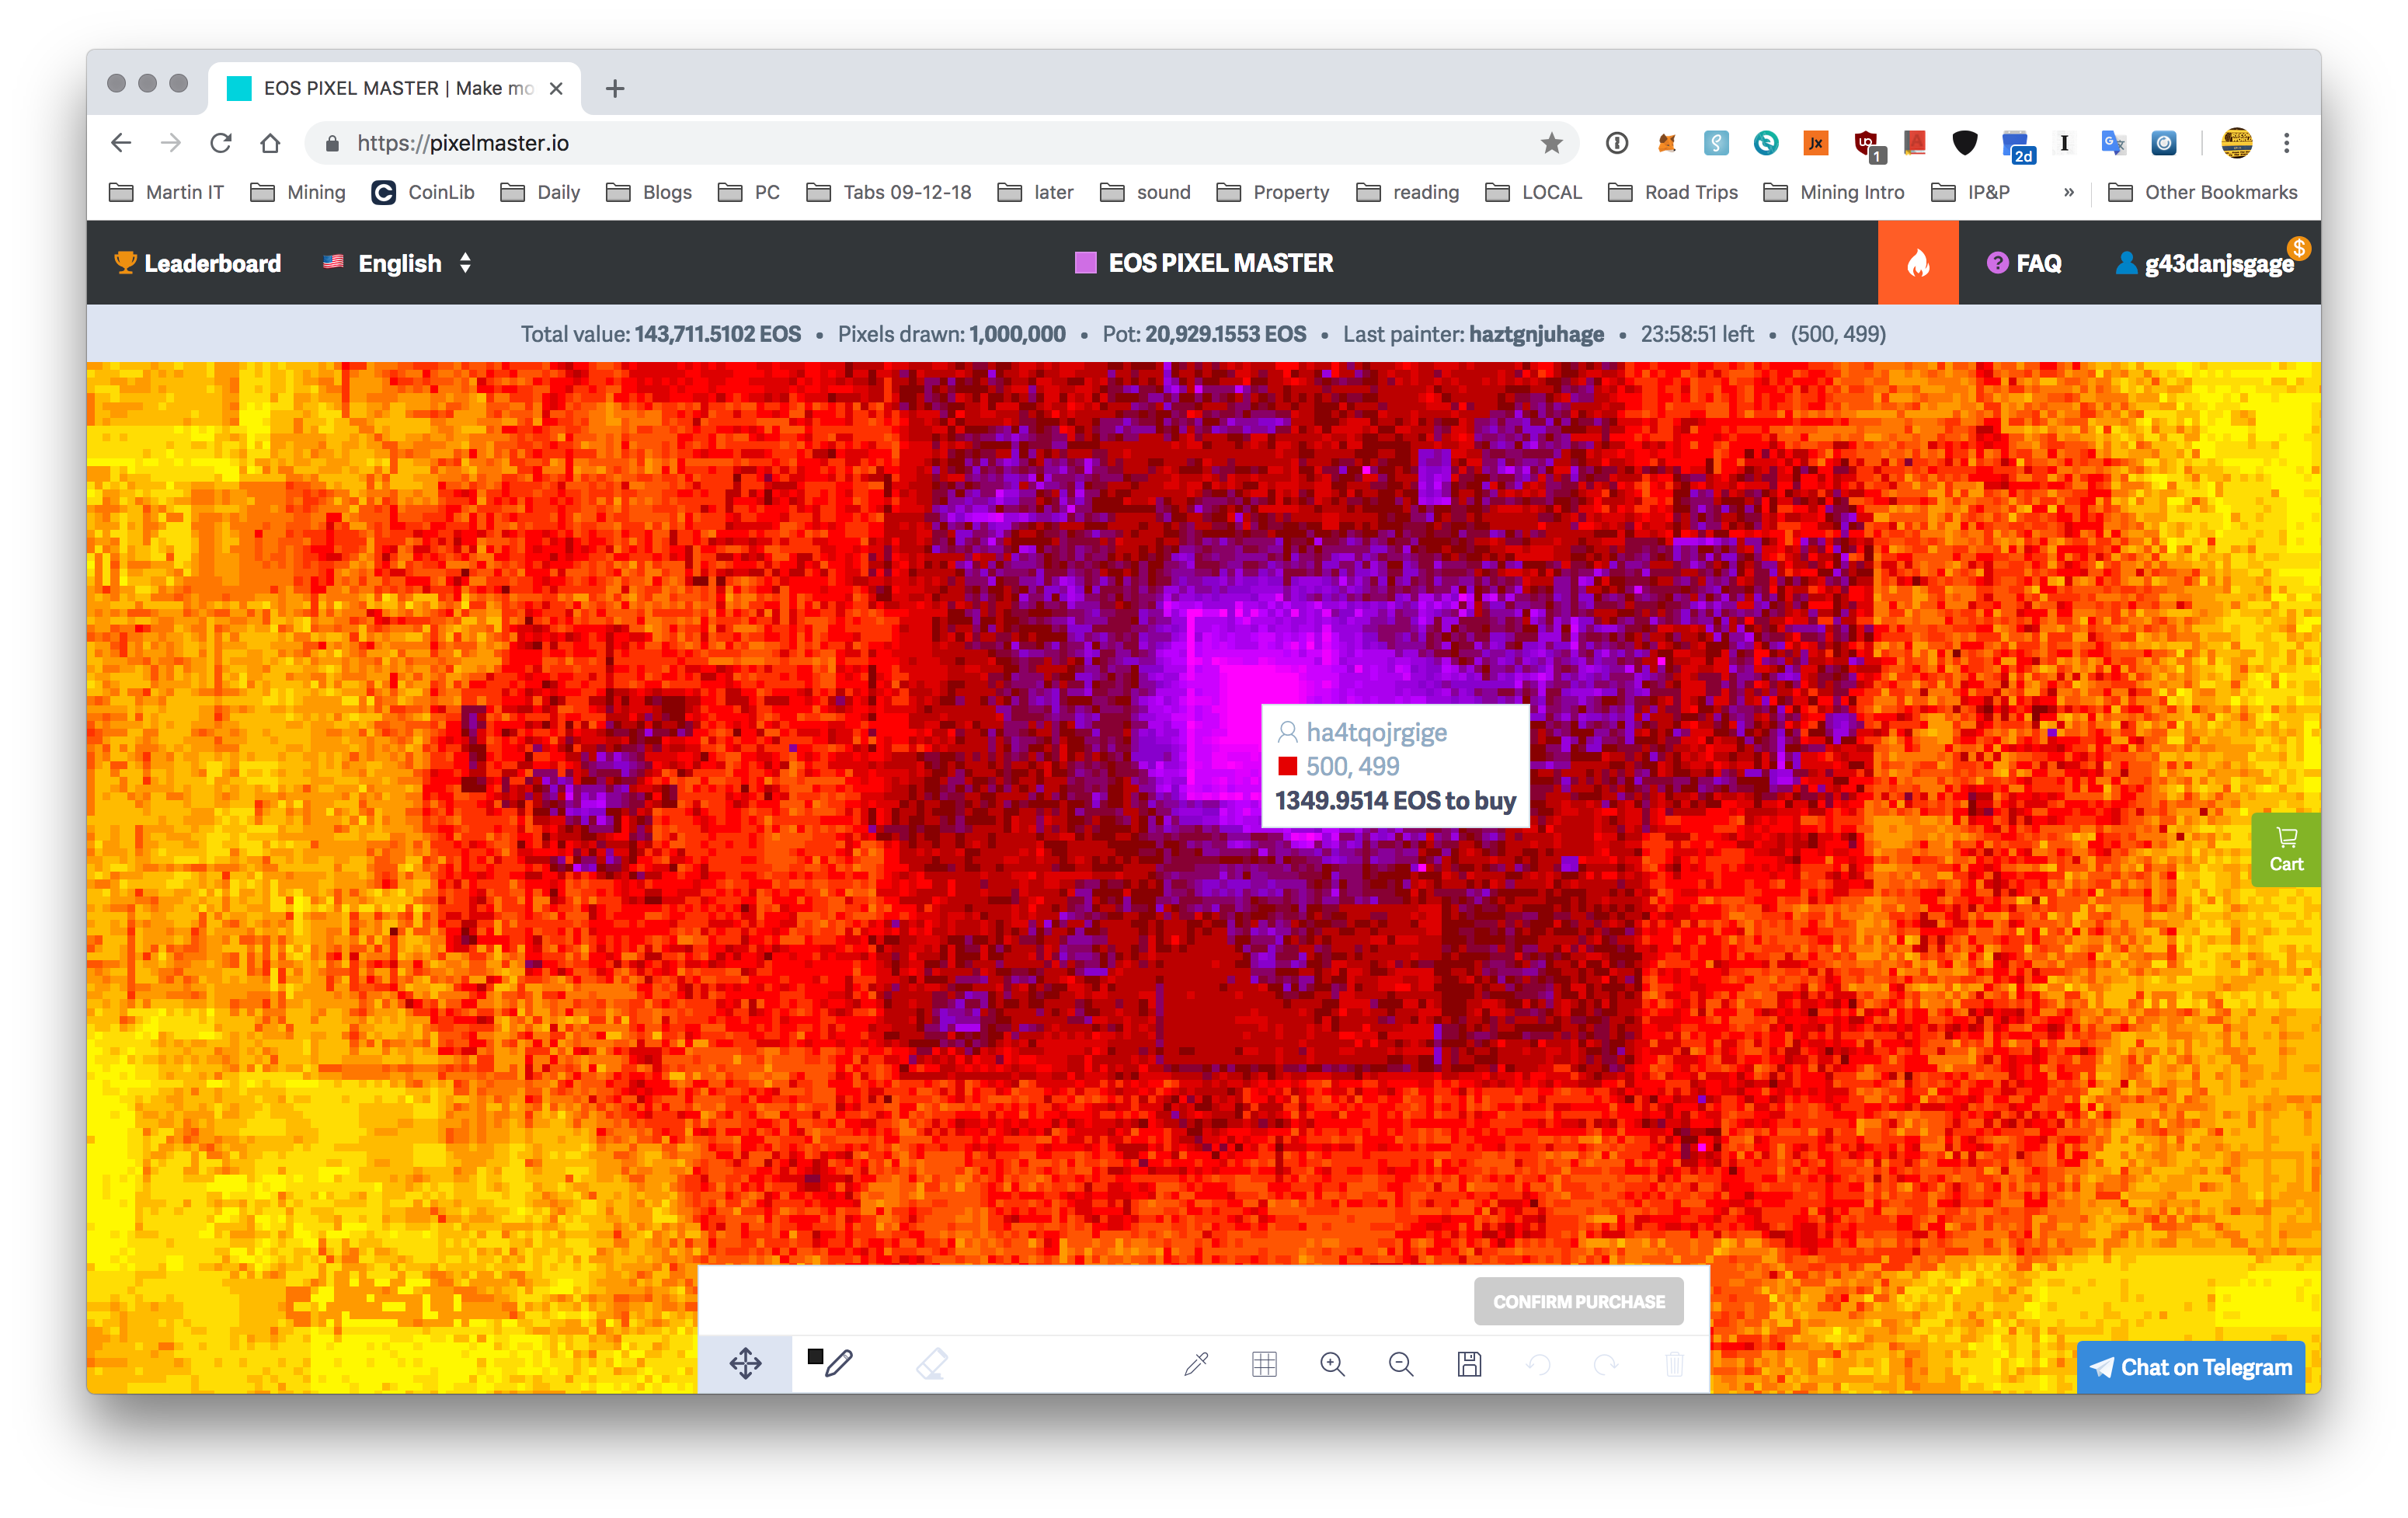This screenshot has height=1518, width=2408.
Task: Click last painter haztgnjuhage
Action: coord(1536,334)
